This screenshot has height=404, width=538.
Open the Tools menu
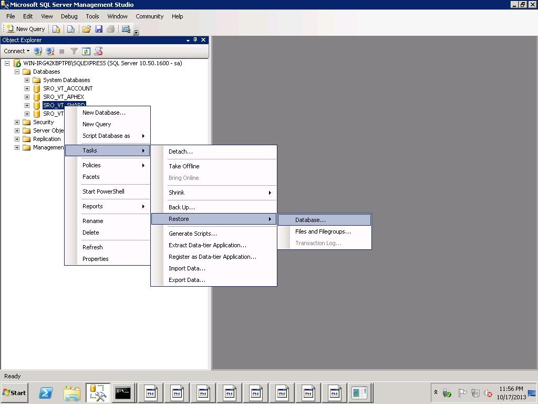click(92, 16)
